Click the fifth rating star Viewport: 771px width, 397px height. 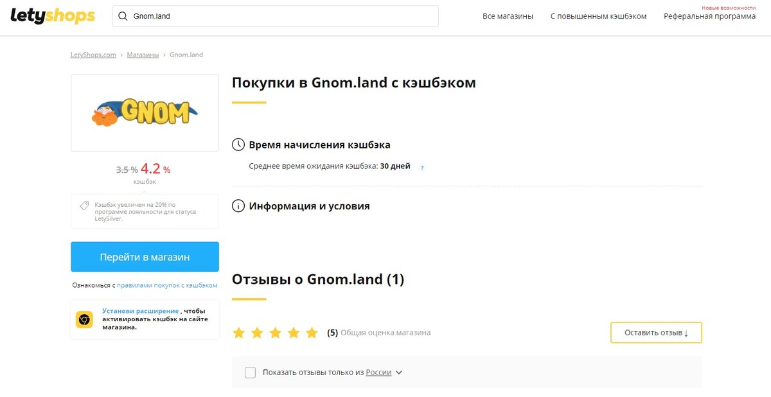click(312, 333)
